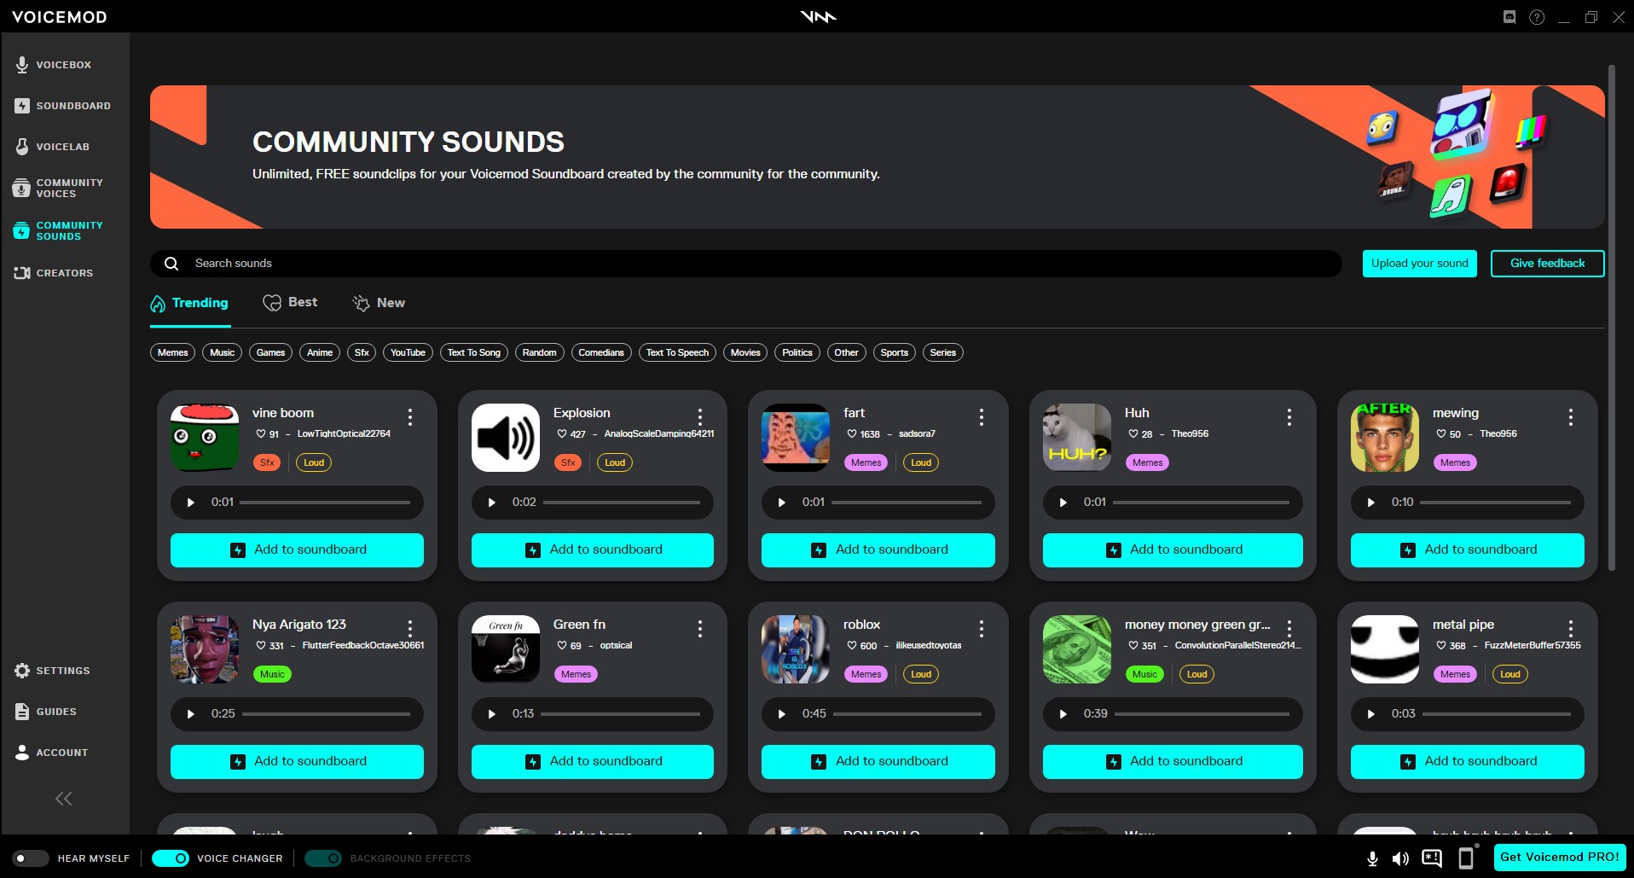Switch to the Trending tab
The height and width of the screenshot is (878, 1634).
(x=190, y=303)
